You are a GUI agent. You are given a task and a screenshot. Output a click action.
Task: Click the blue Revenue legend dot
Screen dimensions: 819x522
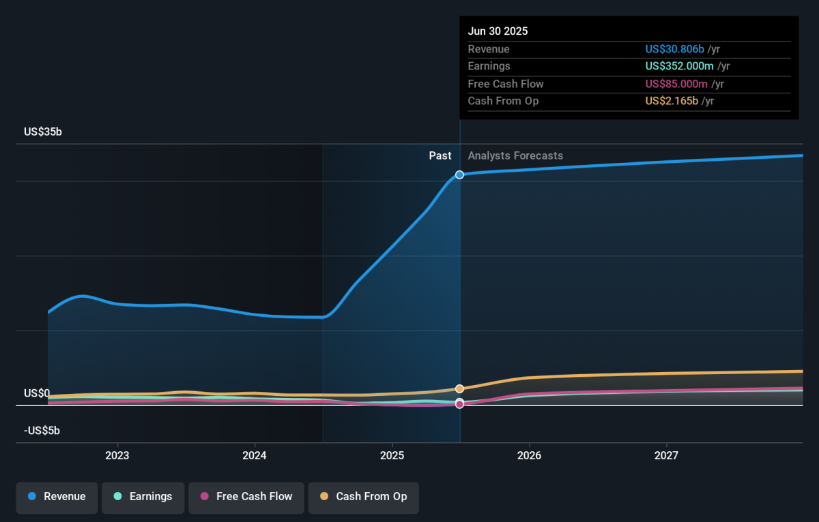[x=32, y=497]
